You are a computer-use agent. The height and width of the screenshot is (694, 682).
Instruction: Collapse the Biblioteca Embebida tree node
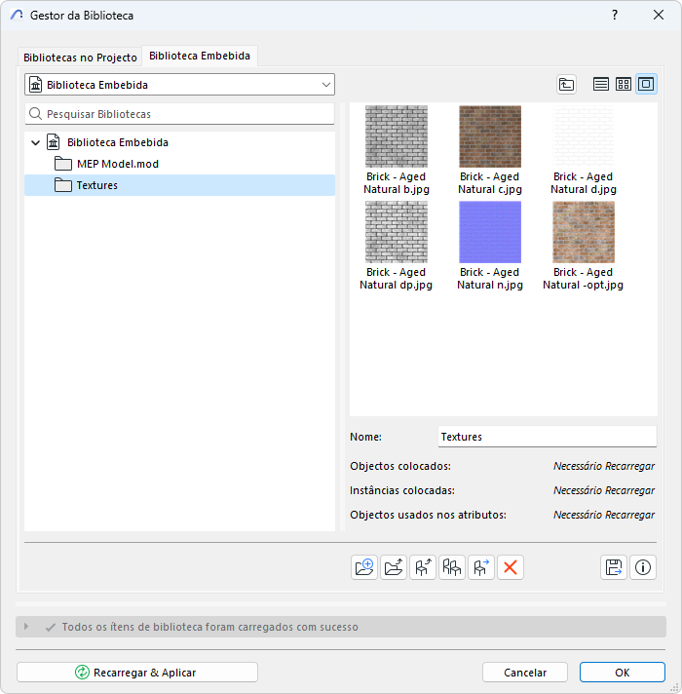(35, 142)
